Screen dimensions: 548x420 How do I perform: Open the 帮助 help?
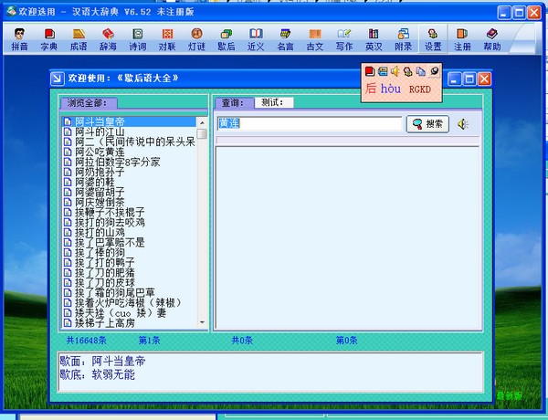[492, 39]
